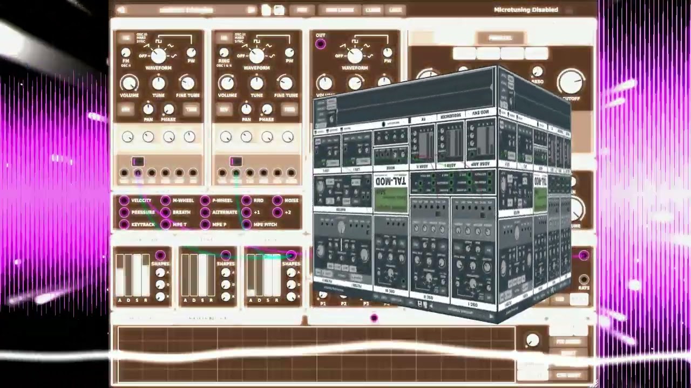The height and width of the screenshot is (388, 691).
Task: Click the MIDI Learn button
Action: [x=340, y=10]
